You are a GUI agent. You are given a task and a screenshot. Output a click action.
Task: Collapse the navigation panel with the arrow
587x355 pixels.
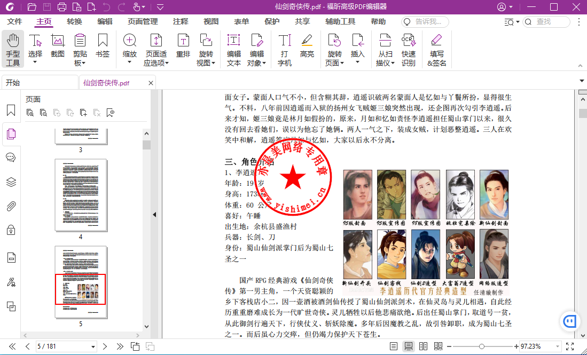(154, 215)
